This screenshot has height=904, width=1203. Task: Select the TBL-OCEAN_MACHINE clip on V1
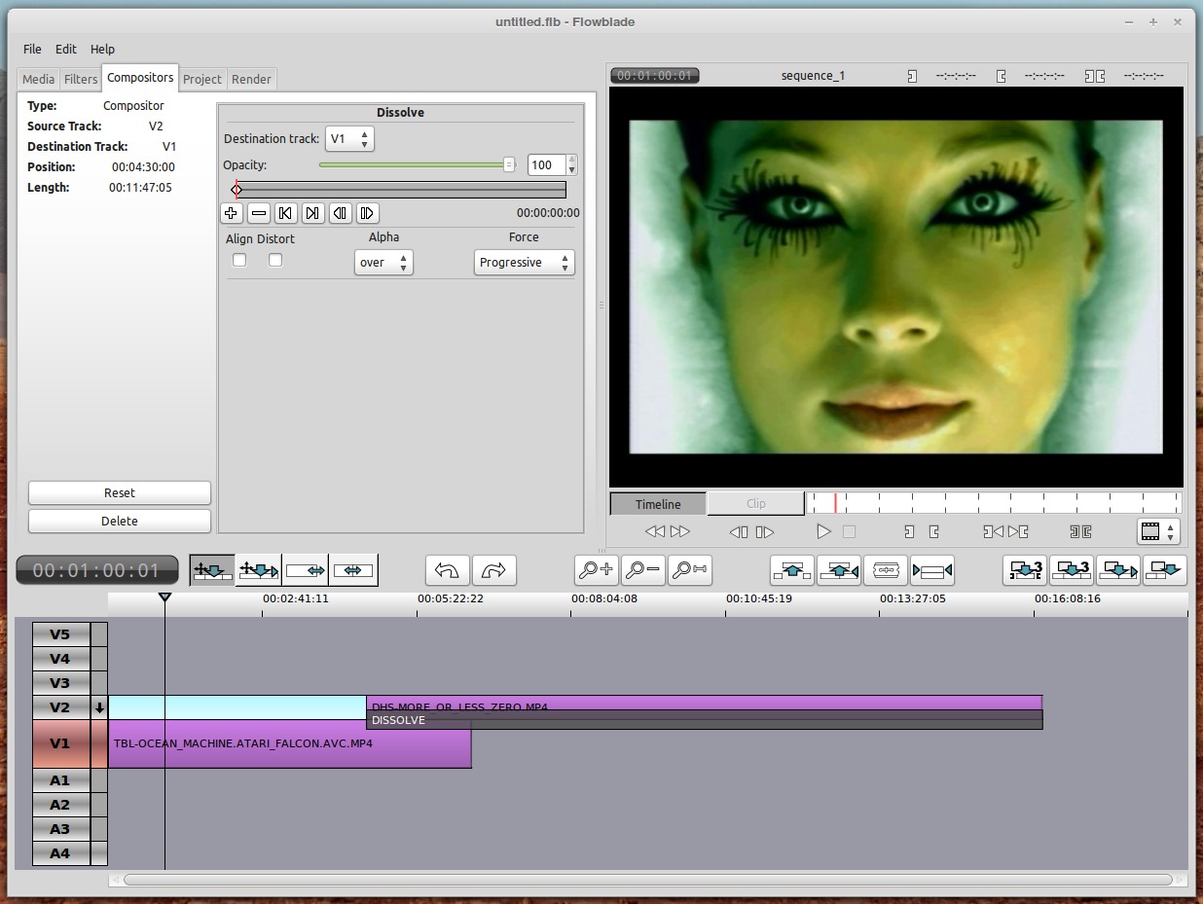tap(290, 743)
